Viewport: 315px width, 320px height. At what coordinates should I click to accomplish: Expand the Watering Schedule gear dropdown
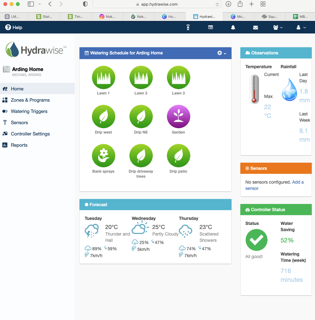[x=222, y=53]
